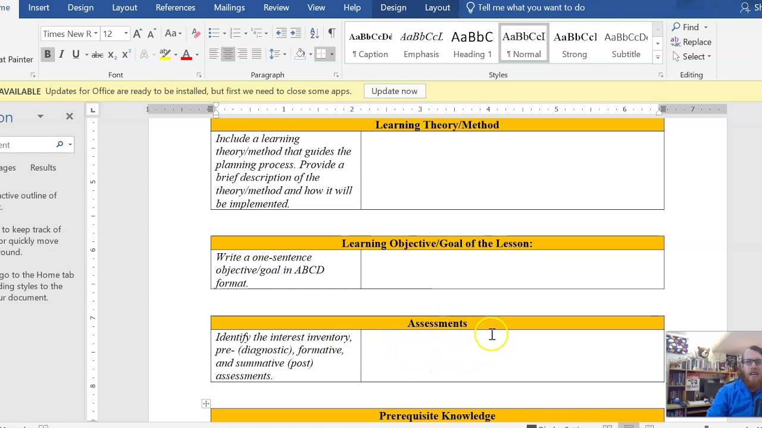The width and height of the screenshot is (762, 428).
Task: Apply yellow text highlight color
Action: 165,55
